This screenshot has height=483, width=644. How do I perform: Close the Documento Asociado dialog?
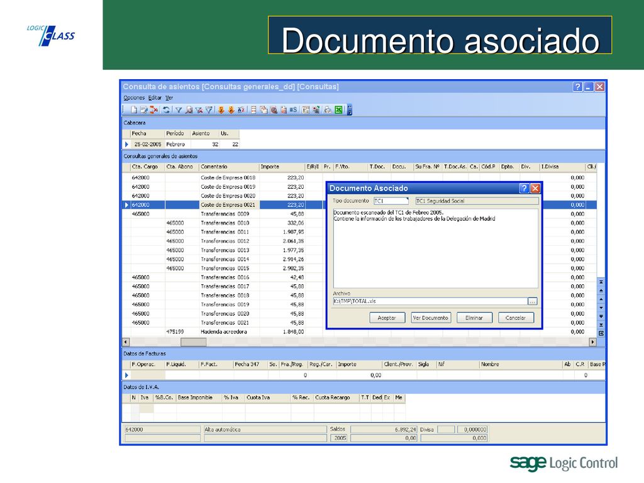point(535,188)
